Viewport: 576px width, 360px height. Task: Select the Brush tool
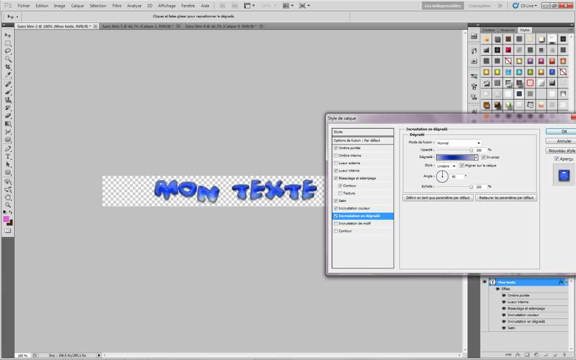8,92
